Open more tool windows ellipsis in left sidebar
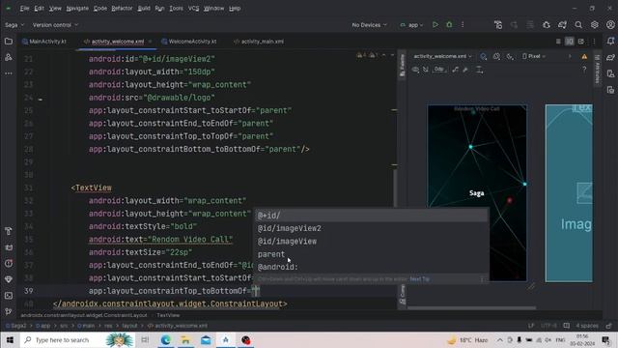The width and height of the screenshot is (618, 348). 9,73
